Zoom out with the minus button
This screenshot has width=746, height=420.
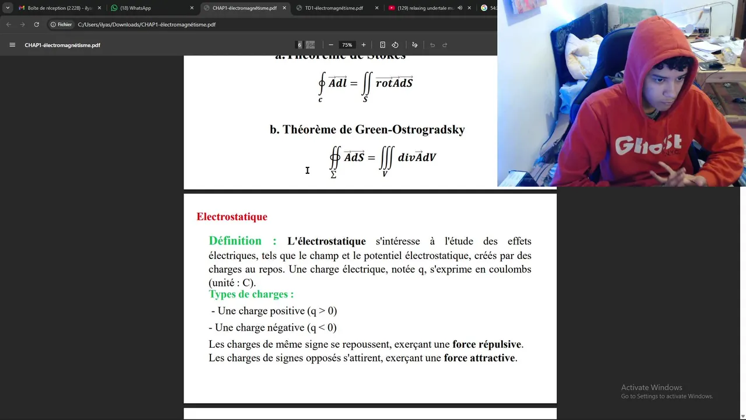coord(331,45)
